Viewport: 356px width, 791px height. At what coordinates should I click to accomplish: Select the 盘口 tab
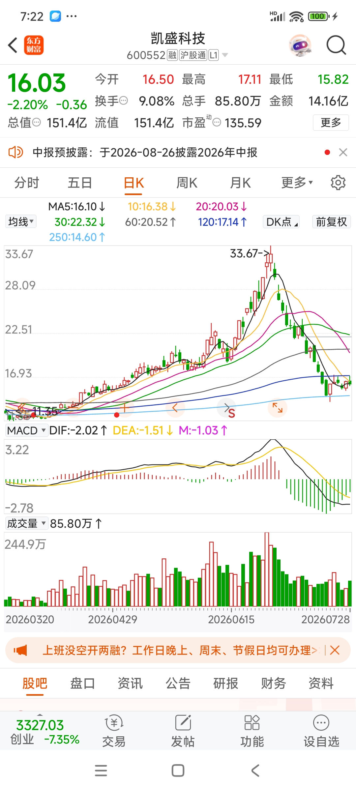[x=82, y=683]
